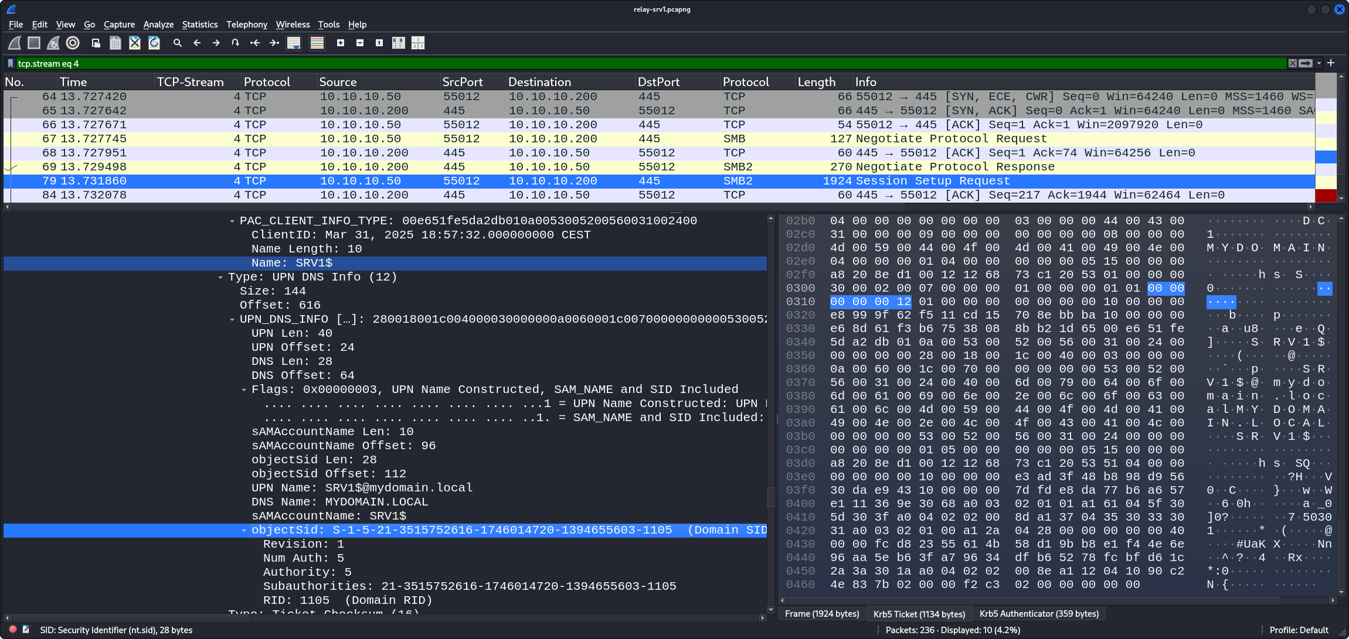Stop capturing packets toolbar button

[x=34, y=43]
